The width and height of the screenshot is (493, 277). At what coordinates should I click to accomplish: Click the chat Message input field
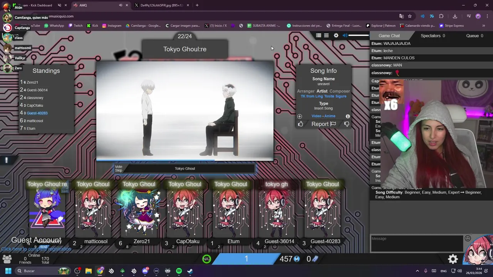point(417,243)
